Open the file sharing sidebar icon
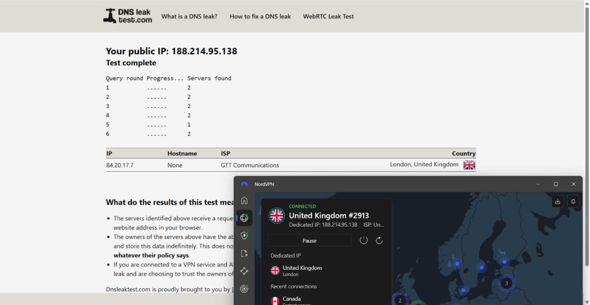Screen dimensions: 590x305 [x=244, y=254]
